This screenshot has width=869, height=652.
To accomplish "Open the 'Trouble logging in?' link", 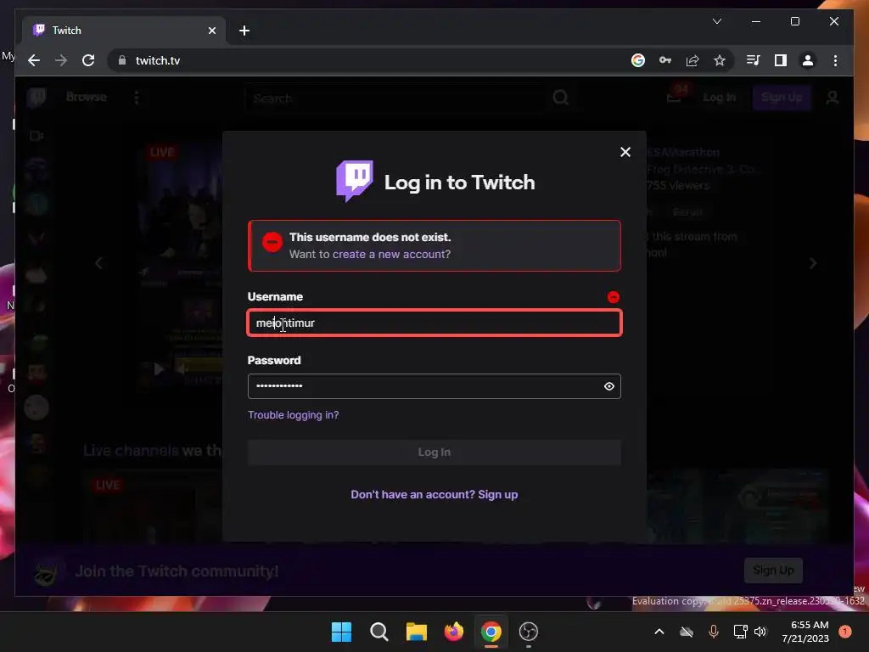I will click(x=293, y=414).
